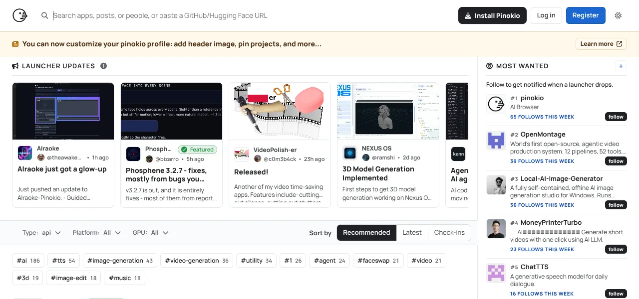
Task: Open settings gear icon in header
Action: tap(618, 15)
